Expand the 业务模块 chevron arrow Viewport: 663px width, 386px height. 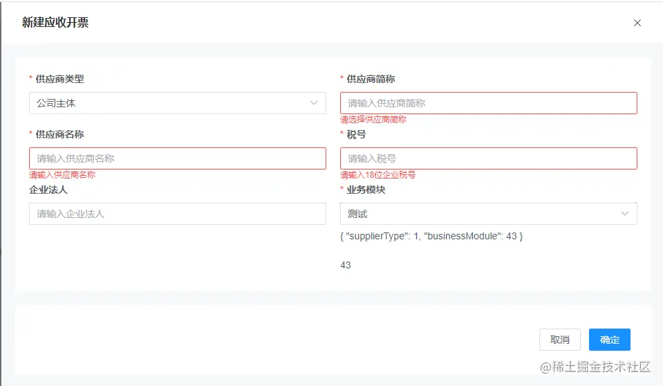(624, 214)
